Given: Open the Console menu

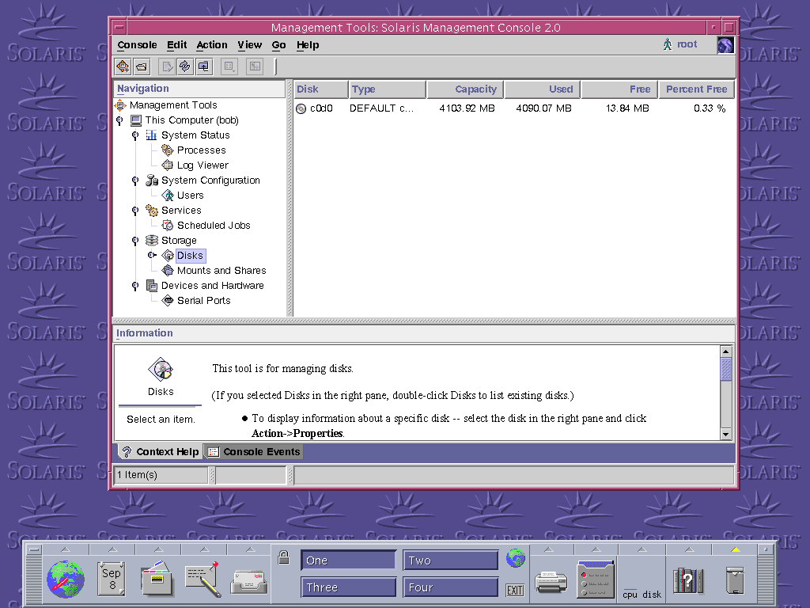Looking at the screenshot, I should point(137,45).
